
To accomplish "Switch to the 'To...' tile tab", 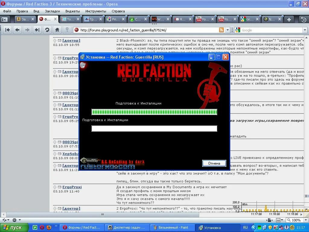I will (x=70, y=19).
